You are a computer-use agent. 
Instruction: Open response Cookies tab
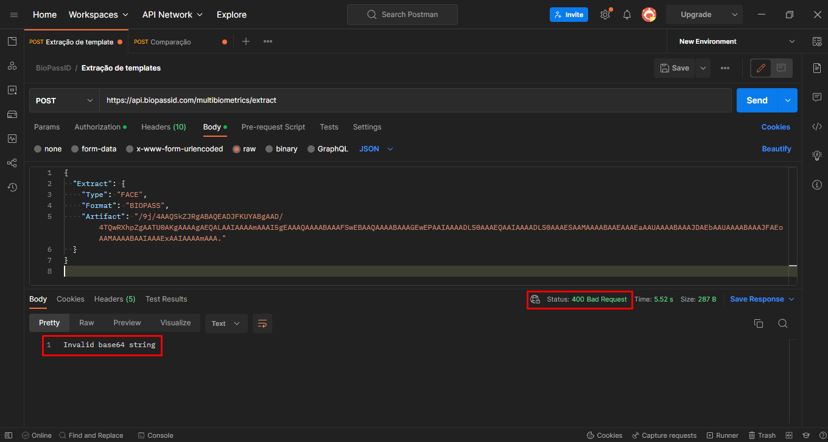pos(71,299)
